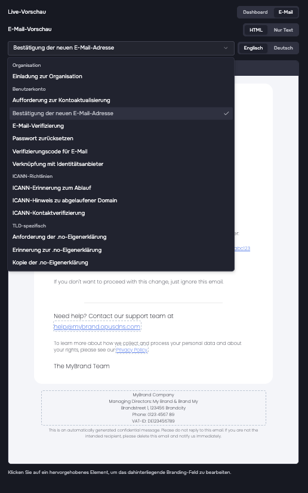
Task: Edit the MyBrand Company footer block
Action: [x=153, y=408]
